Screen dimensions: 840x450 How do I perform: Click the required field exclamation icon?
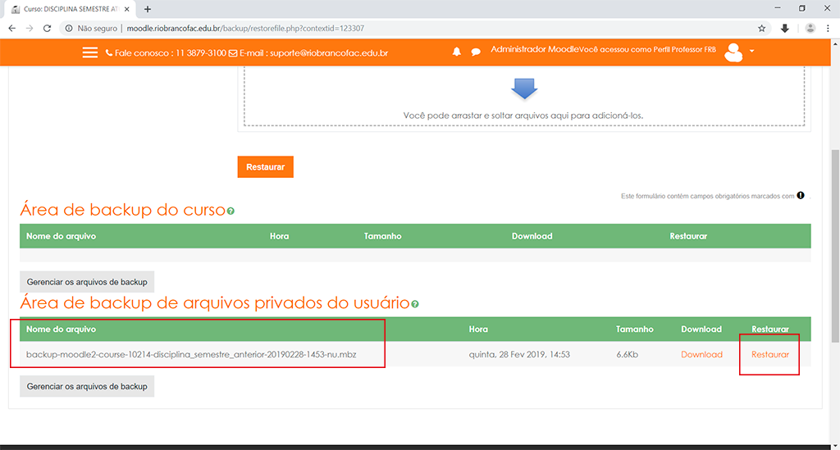[x=801, y=195]
